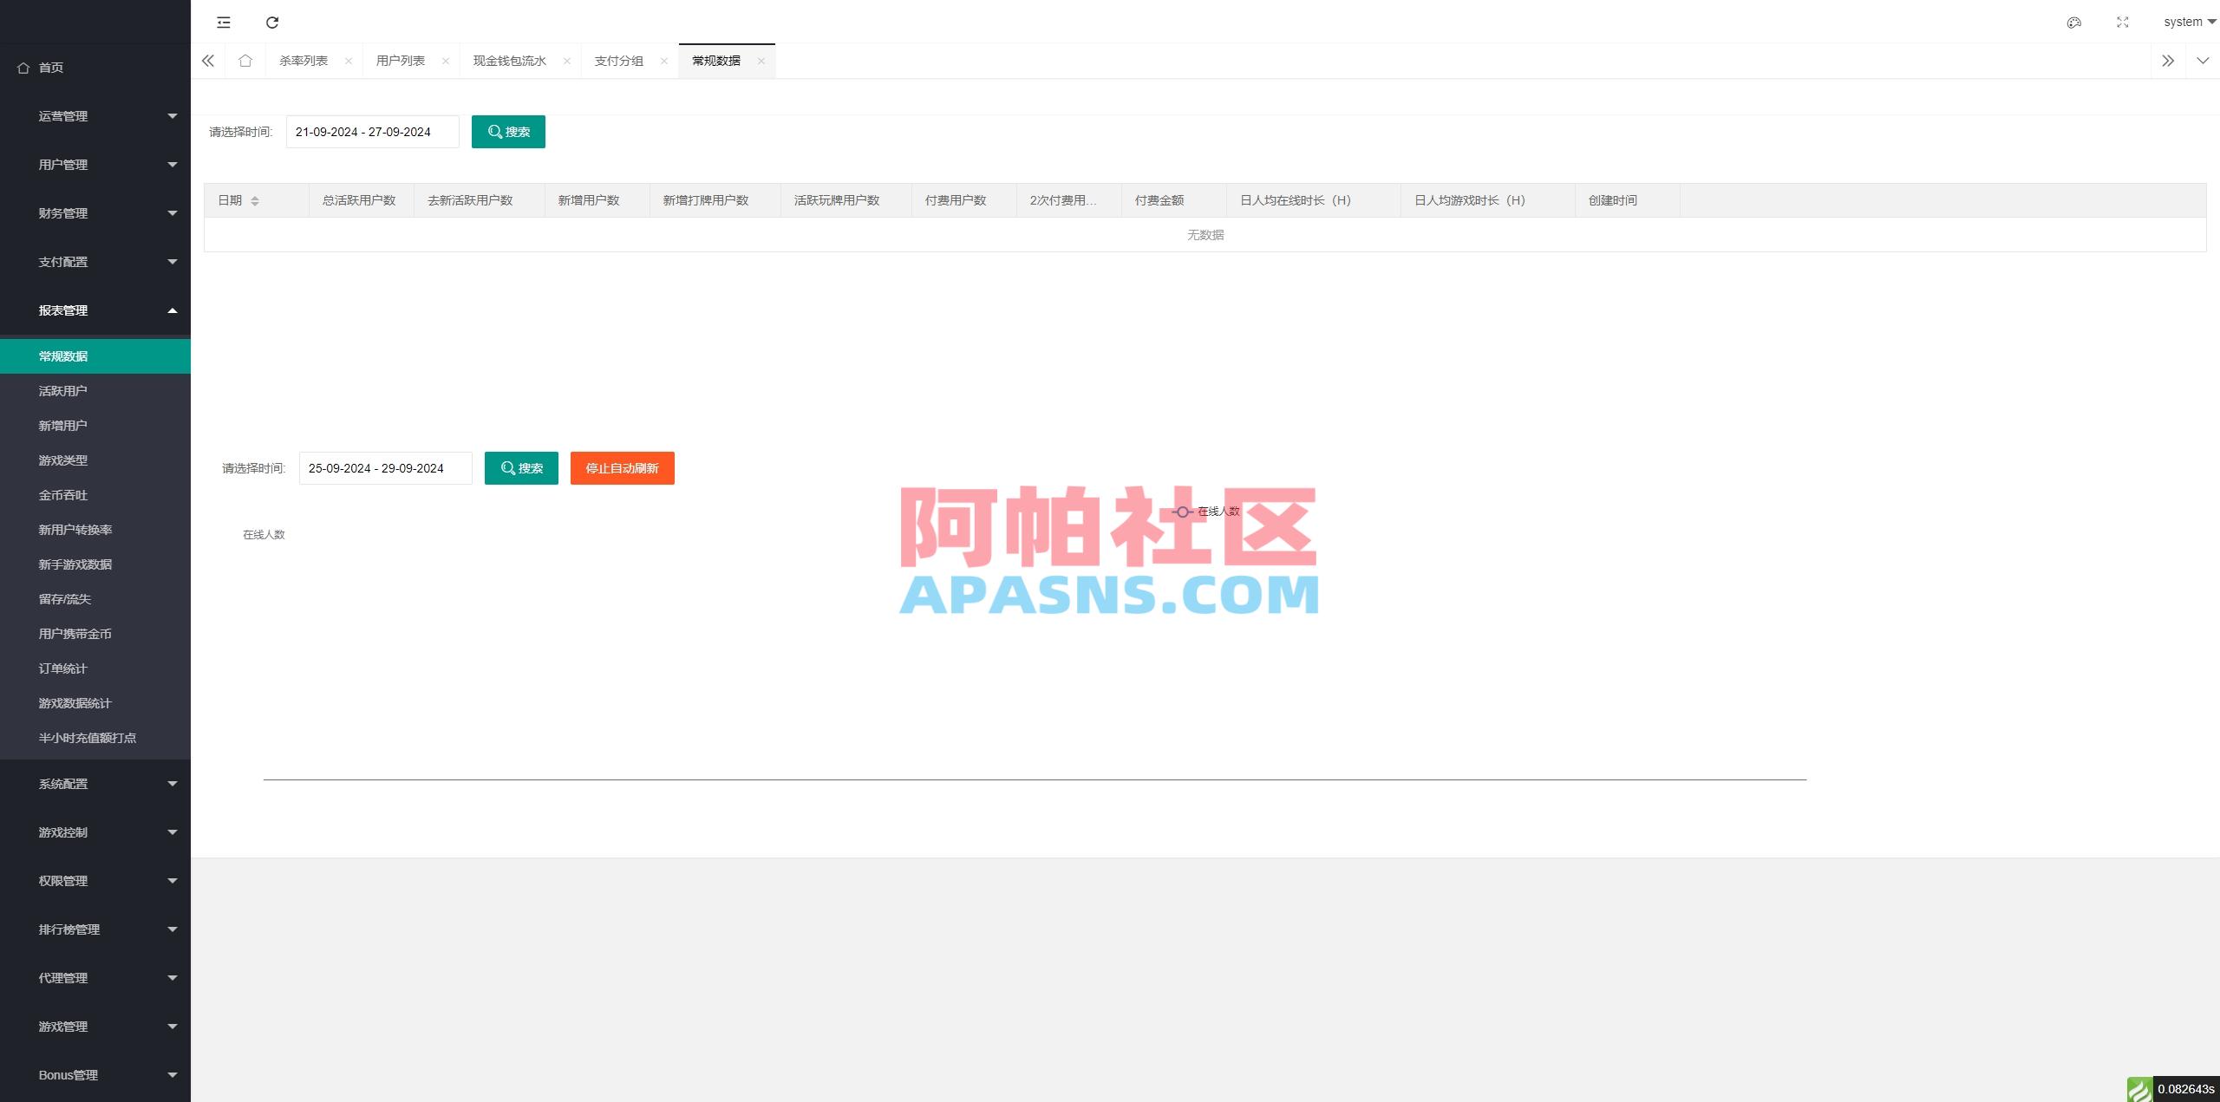Screen dimensions: 2220x1102
Task: Toggle the 在线人数 series in the chart legend
Action: coord(1209,512)
